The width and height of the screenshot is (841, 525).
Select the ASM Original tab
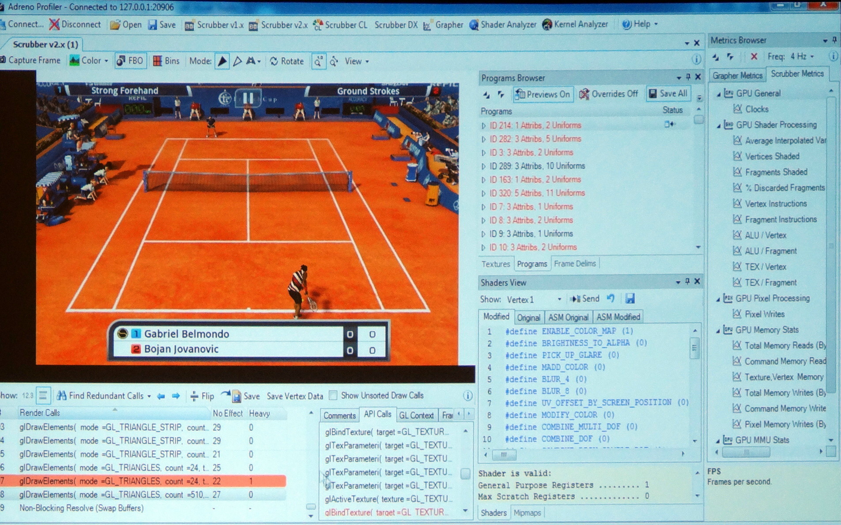(568, 317)
